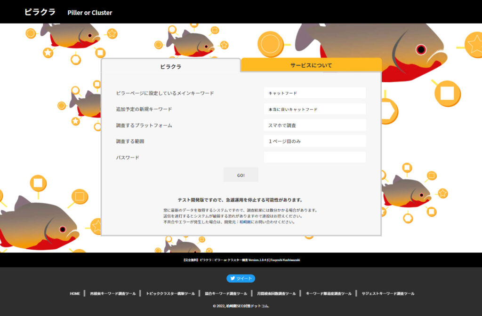Visit the 競合キーワード調査ツール footer link

[226, 293]
